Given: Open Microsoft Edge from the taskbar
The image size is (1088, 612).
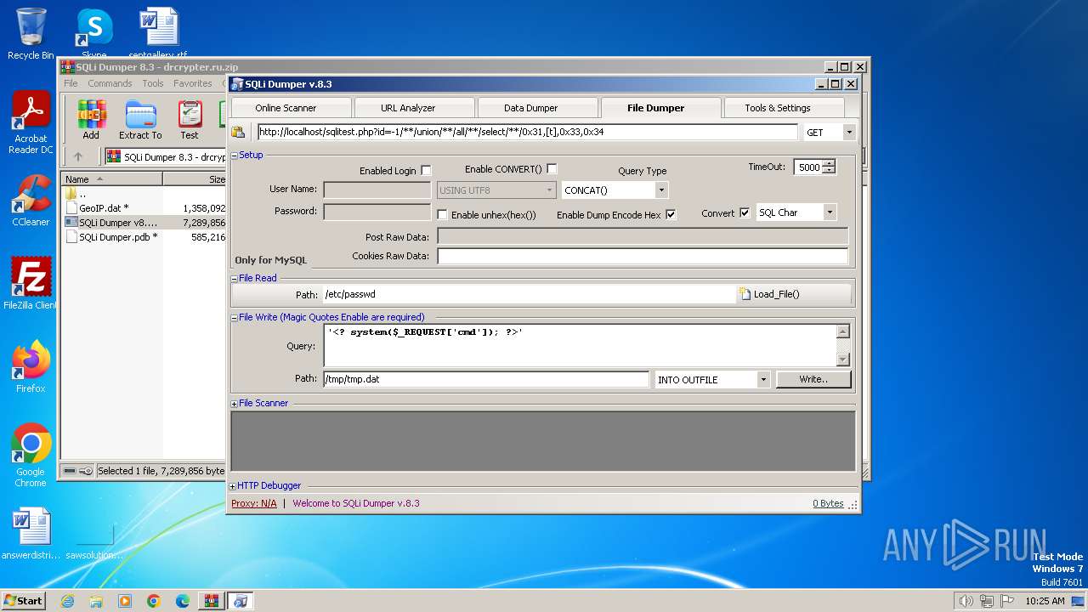Looking at the screenshot, I should pos(183,601).
